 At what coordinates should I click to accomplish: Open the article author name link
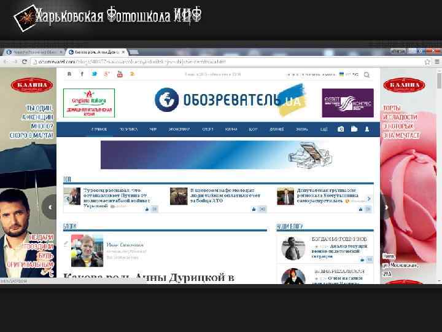(125, 245)
